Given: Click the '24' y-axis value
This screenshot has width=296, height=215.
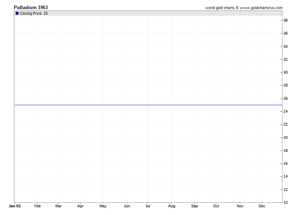Looking at the screenshot, I should pos(286,111).
